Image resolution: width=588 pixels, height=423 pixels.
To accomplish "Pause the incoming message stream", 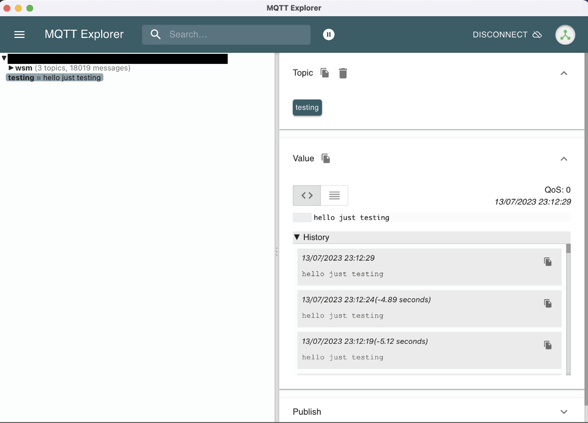I will coord(329,35).
